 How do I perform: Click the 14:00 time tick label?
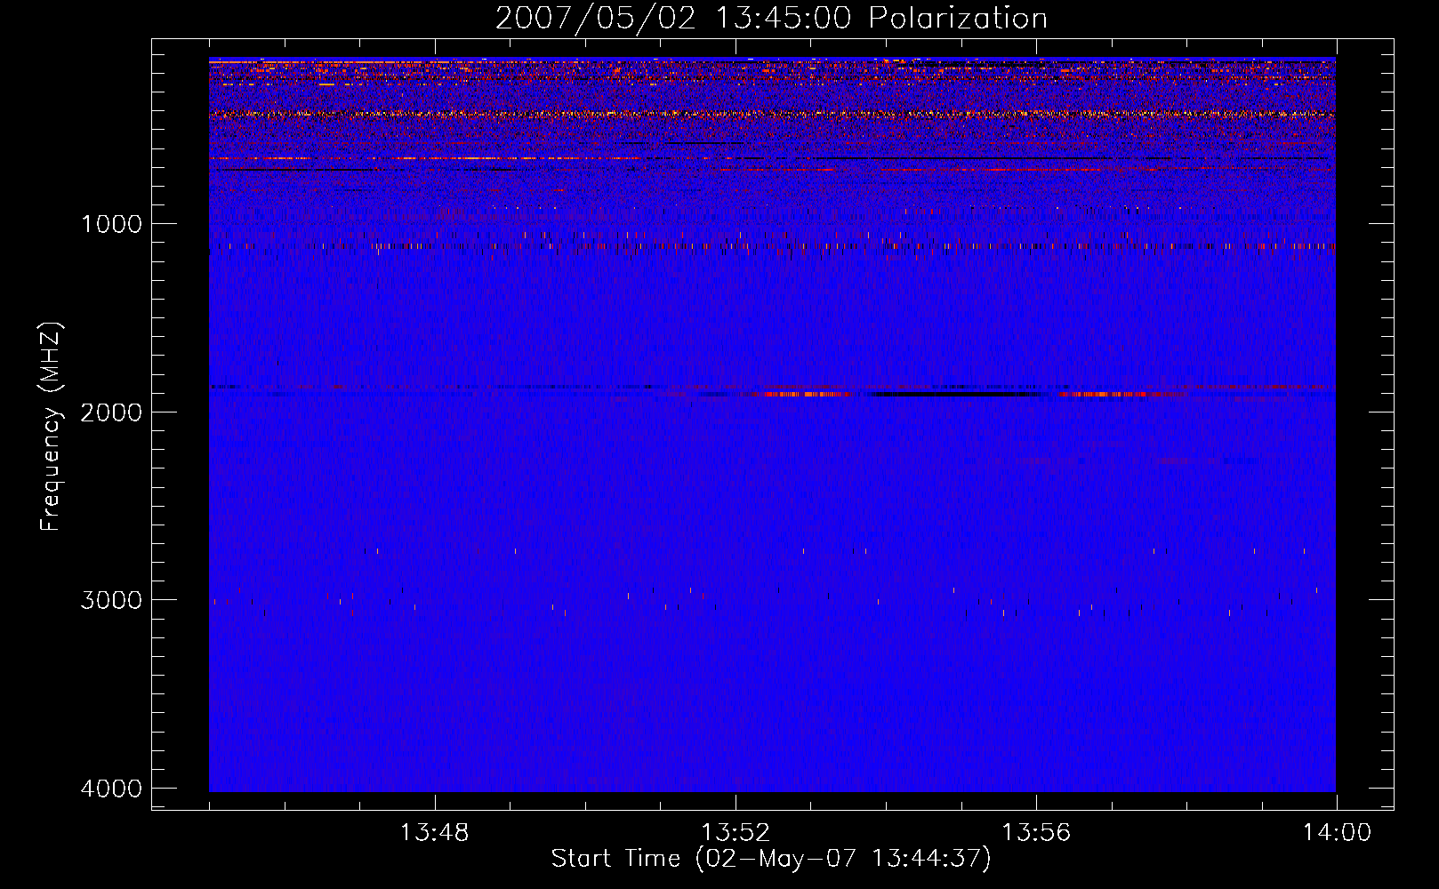coord(1337,833)
